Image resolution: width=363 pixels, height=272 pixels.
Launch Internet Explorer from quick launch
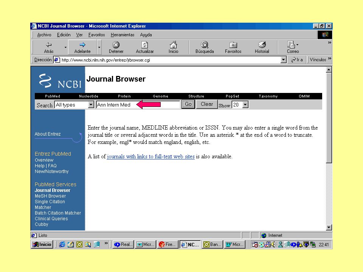pyautogui.click(x=62, y=244)
